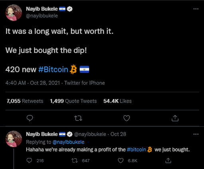Like the main tweet with the heart icon
204x169 pixels.
(127, 118)
